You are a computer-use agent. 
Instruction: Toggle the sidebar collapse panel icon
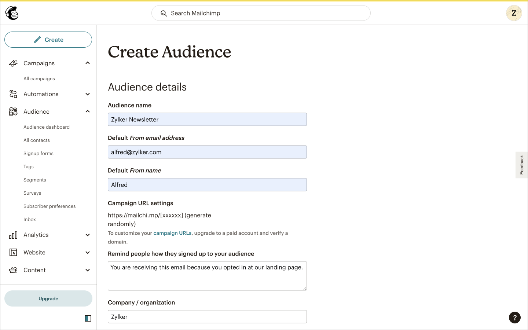88,318
